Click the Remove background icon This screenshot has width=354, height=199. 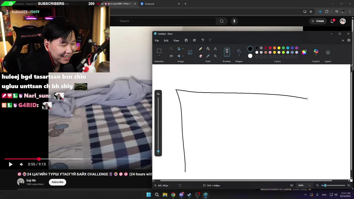tap(171, 56)
